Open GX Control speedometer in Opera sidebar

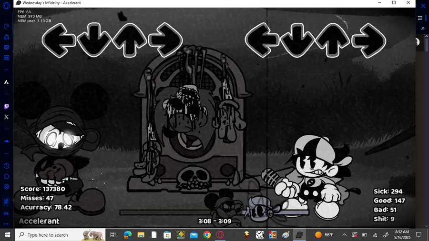[6, 27]
